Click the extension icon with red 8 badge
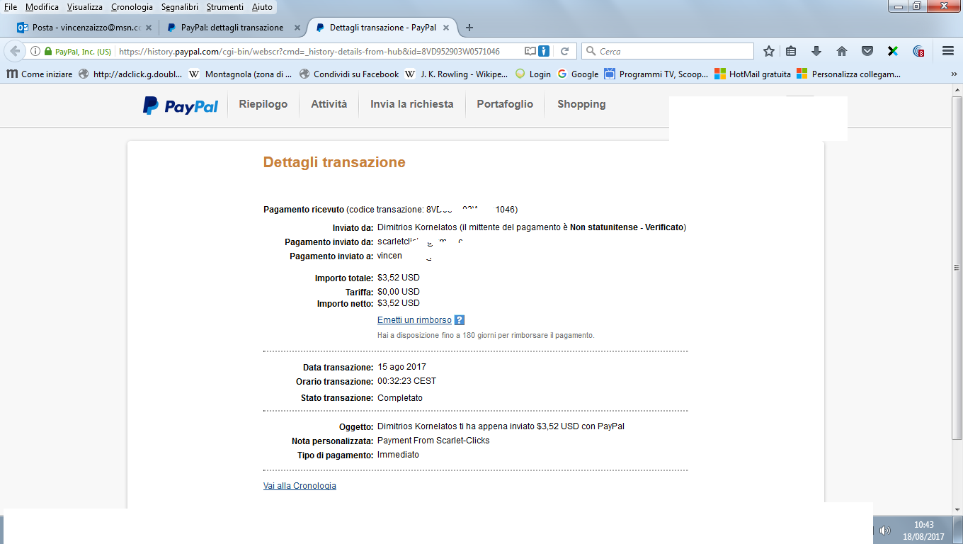Image resolution: width=963 pixels, height=544 pixels. 918,51
